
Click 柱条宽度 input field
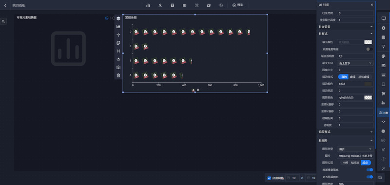(355, 13)
